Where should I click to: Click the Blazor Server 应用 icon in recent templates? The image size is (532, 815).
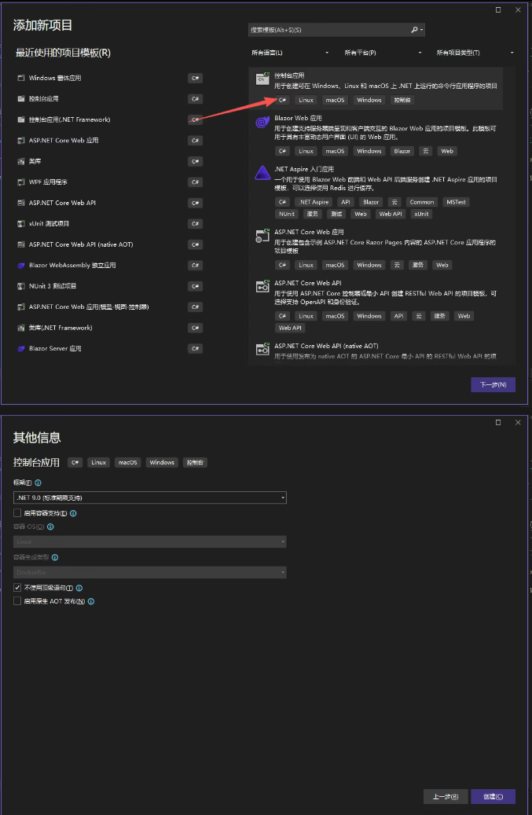click(21, 349)
